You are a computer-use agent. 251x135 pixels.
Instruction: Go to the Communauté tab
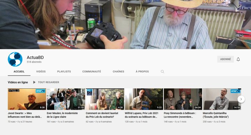[x=92, y=72]
